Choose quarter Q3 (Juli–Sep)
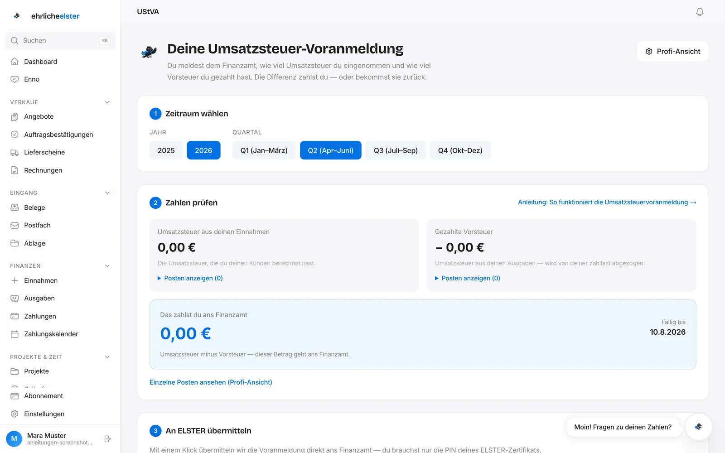The height and width of the screenshot is (453, 725). 396,150
